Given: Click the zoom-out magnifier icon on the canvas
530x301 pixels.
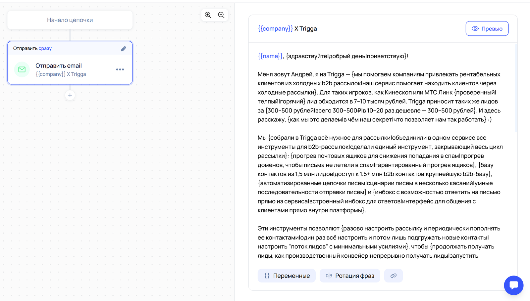Looking at the screenshot, I should [221, 15].
